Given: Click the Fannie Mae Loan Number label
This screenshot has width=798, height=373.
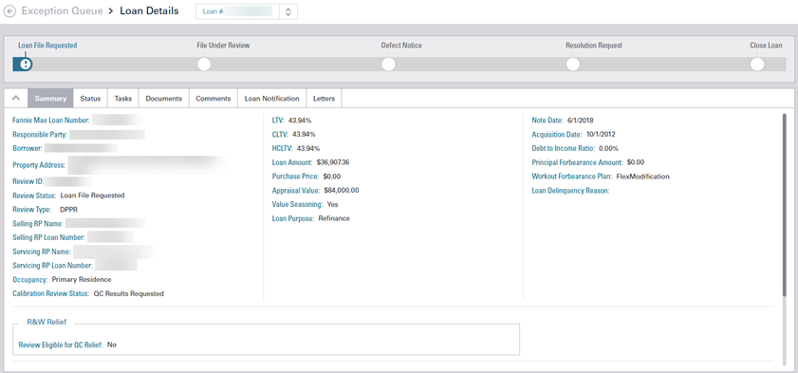Looking at the screenshot, I should click(x=51, y=121).
